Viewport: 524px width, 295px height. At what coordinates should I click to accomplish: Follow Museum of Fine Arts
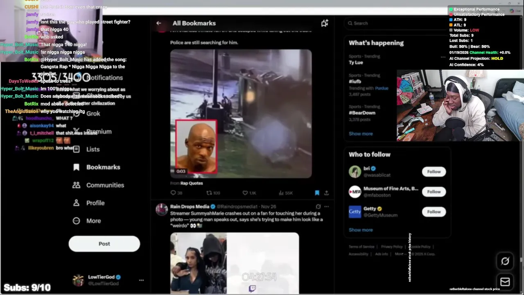click(x=434, y=192)
